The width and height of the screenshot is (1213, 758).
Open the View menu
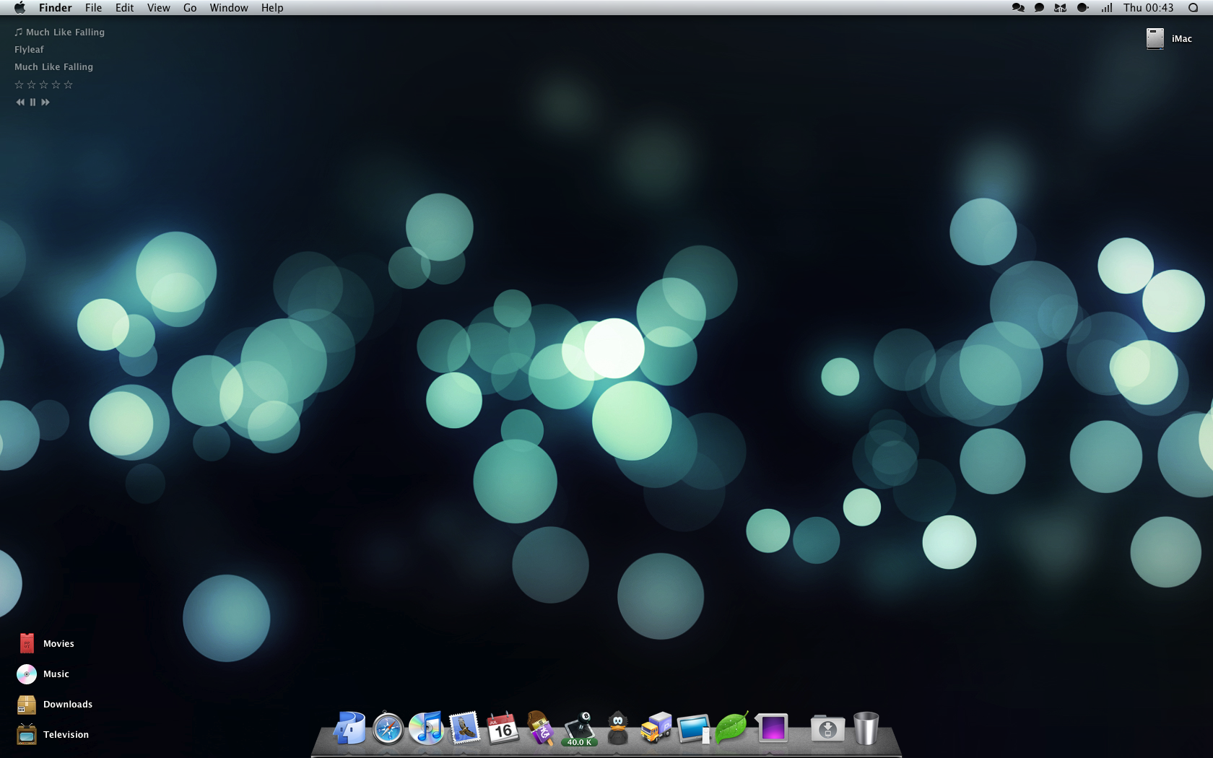[x=158, y=8]
